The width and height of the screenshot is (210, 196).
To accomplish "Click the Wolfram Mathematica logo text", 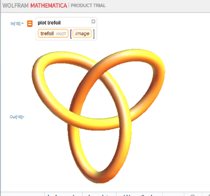I will [x=34, y=6].
